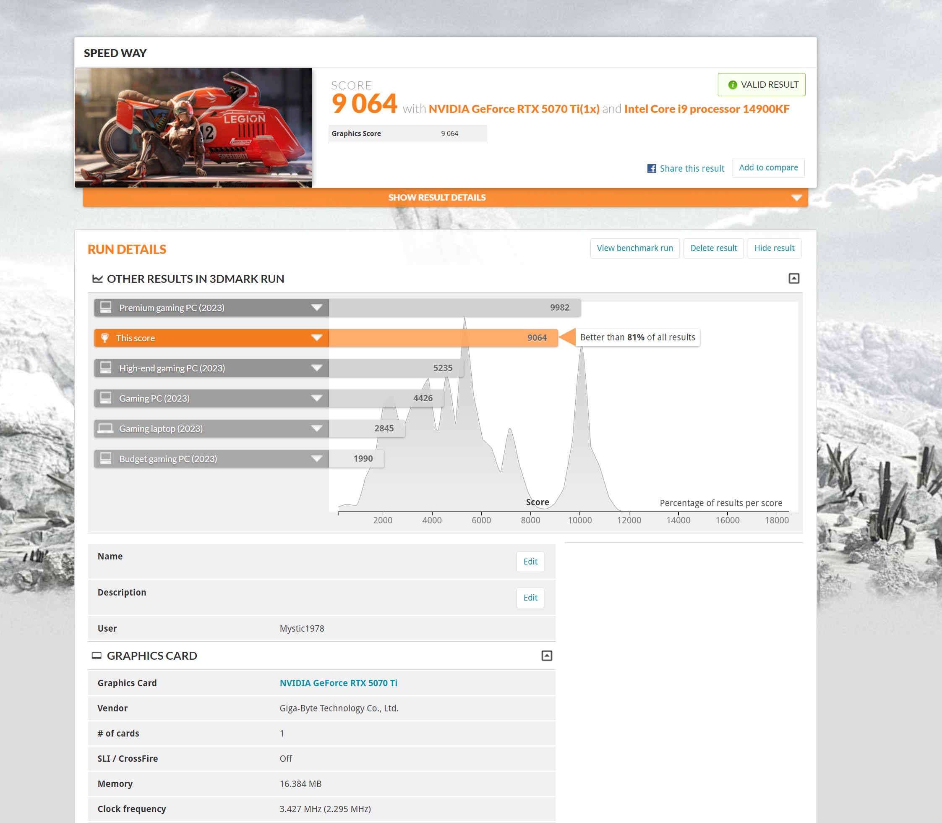Edit the Name field

530,562
